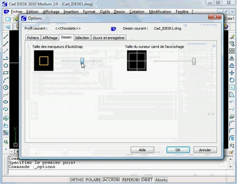Click the Array tool icon
237x184 pixels.
click(x=232, y=51)
